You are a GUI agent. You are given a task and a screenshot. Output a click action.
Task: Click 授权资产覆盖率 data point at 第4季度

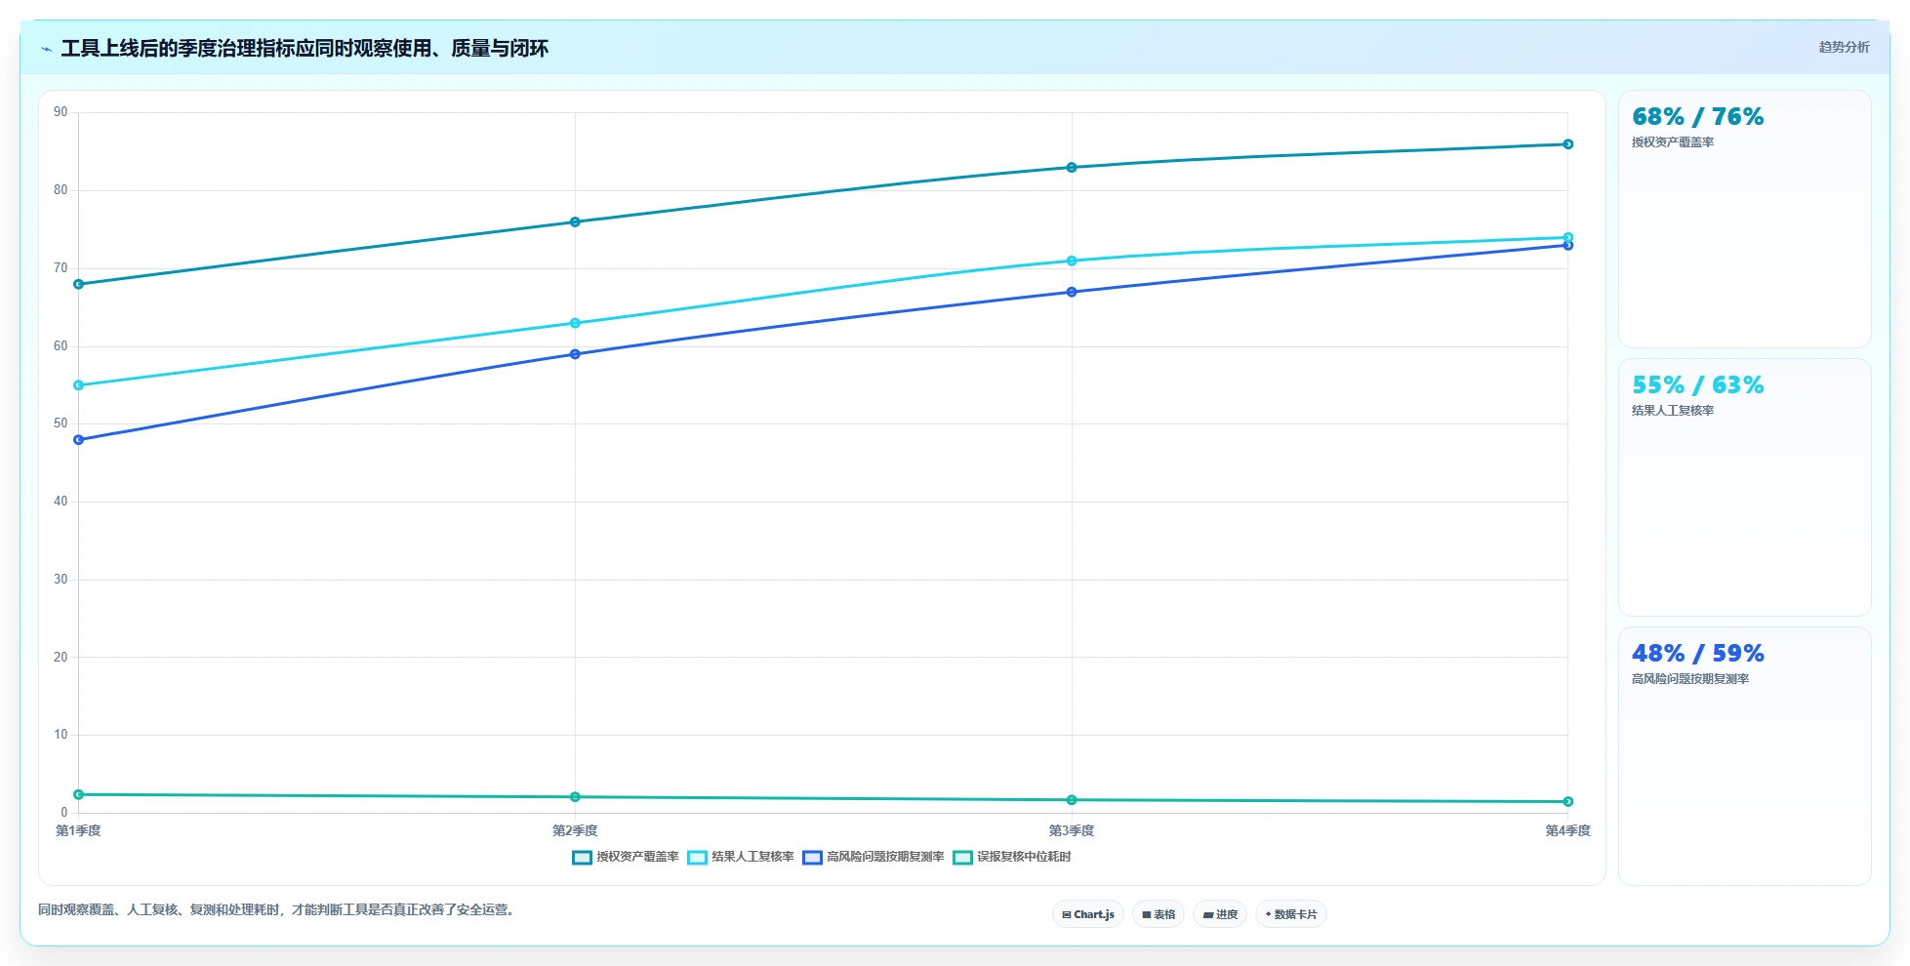pyautogui.click(x=1567, y=144)
